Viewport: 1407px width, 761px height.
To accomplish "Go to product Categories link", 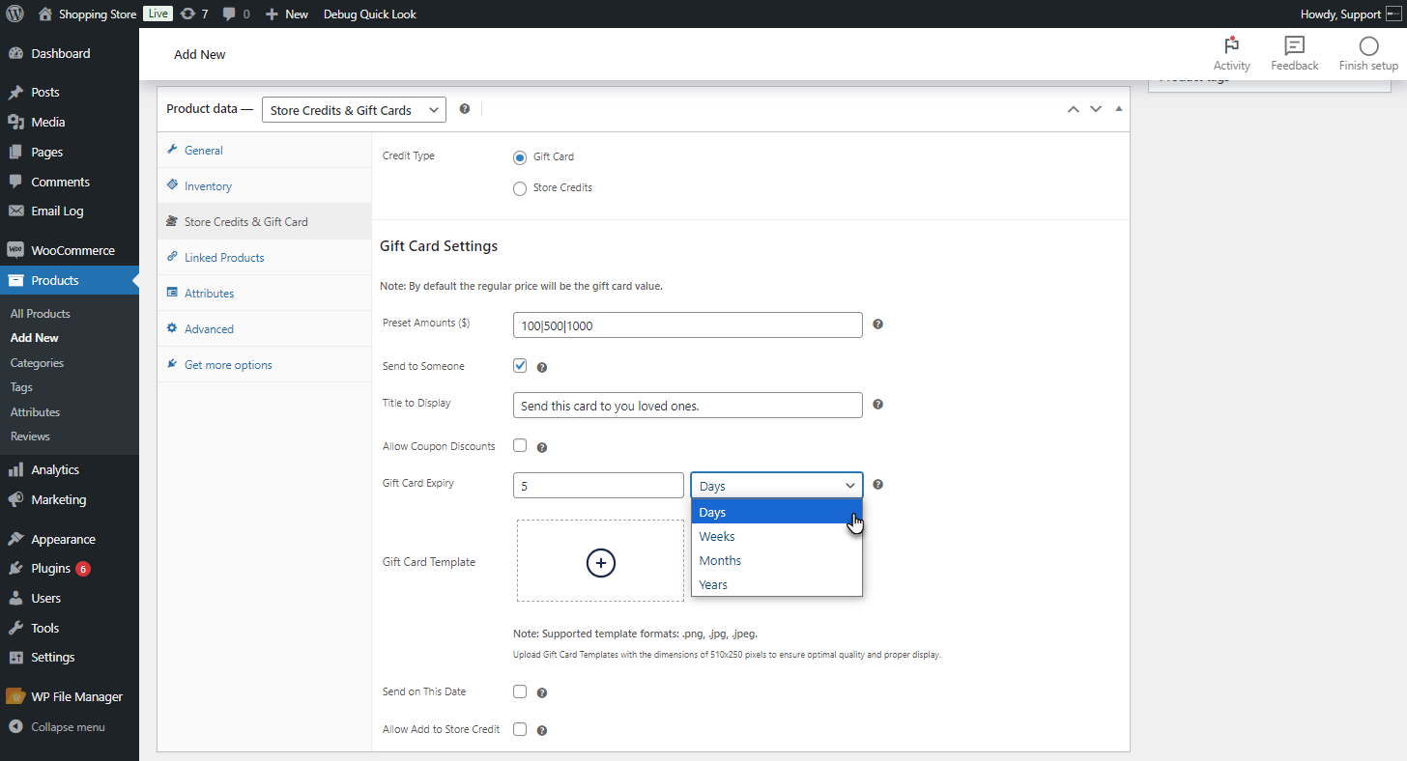I will (x=37, y=363).
